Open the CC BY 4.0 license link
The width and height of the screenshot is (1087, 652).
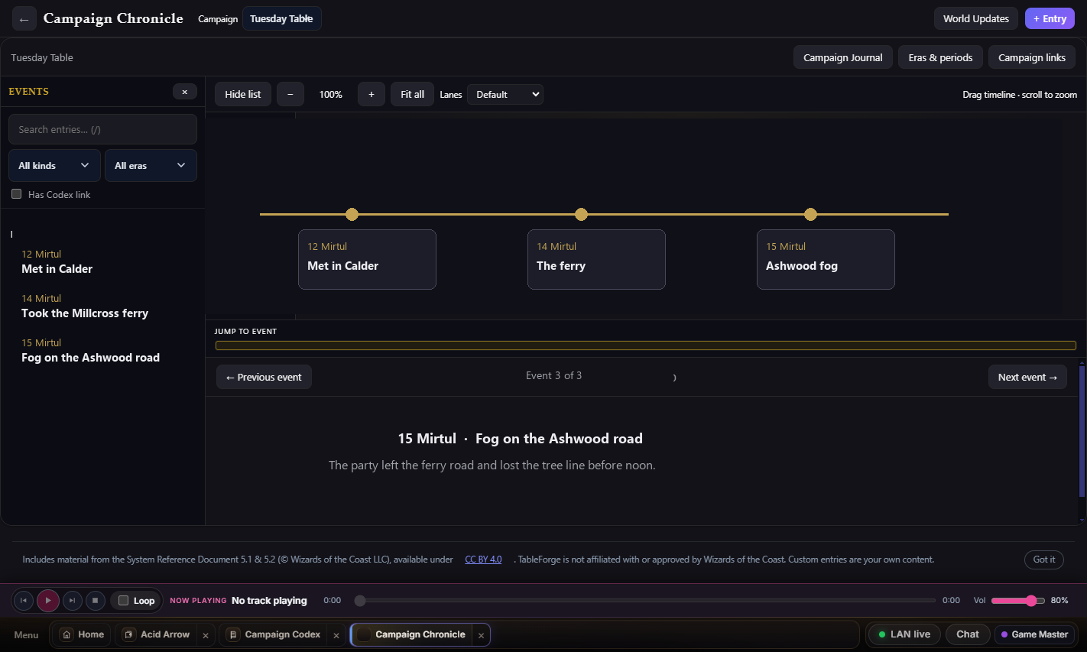point(483,560)
